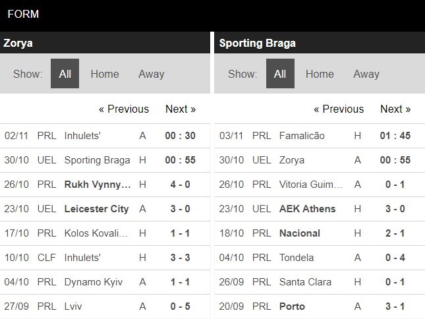Switch Sporting Braga form to Home matches
Screen dimensions: 425x319
click(x=320, y=74)
